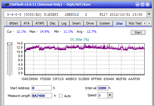Click the LtnFlash chip icon in title bar
The image size is (154, 106).
pyautogui.click(x=7, y=4)
